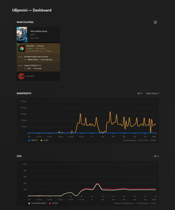
Task: Click the '100%' CPU axis label
Action: (24, 164)
